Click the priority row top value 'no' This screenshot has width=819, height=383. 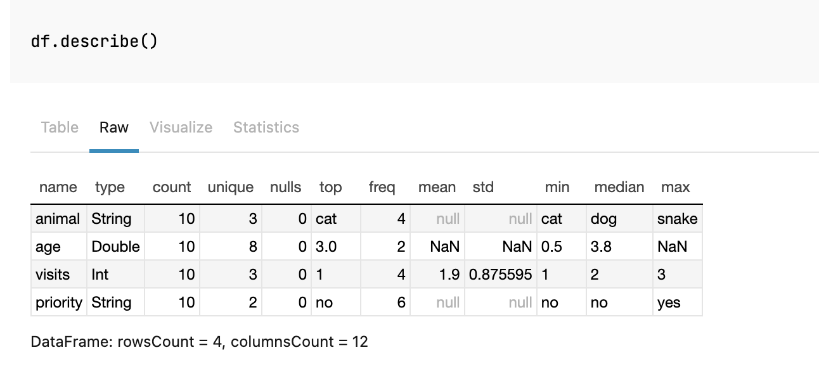[x=325, y=302]
